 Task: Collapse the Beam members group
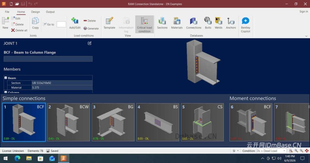[6, 78]
